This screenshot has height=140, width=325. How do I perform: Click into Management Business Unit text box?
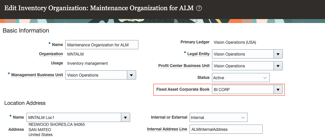click(x=96, y=75)
